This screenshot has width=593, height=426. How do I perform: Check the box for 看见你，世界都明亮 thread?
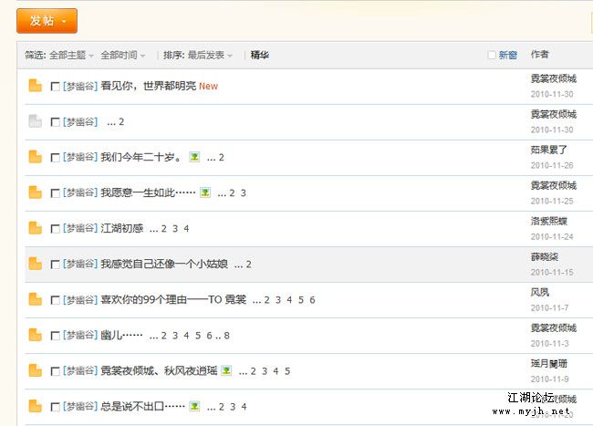(56, 87)
